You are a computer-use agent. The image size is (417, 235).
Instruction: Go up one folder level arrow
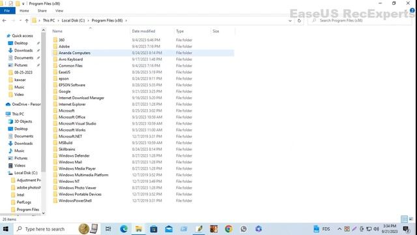point(27,20)
